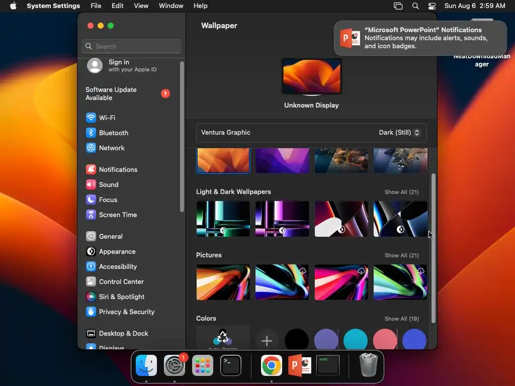Open the File menu

(96, 6)
